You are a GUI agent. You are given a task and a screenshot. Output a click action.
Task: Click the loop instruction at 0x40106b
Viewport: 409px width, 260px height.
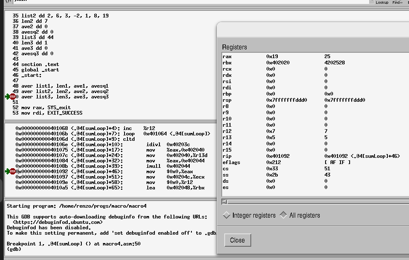pyautogui.click(x=113, y=134)
